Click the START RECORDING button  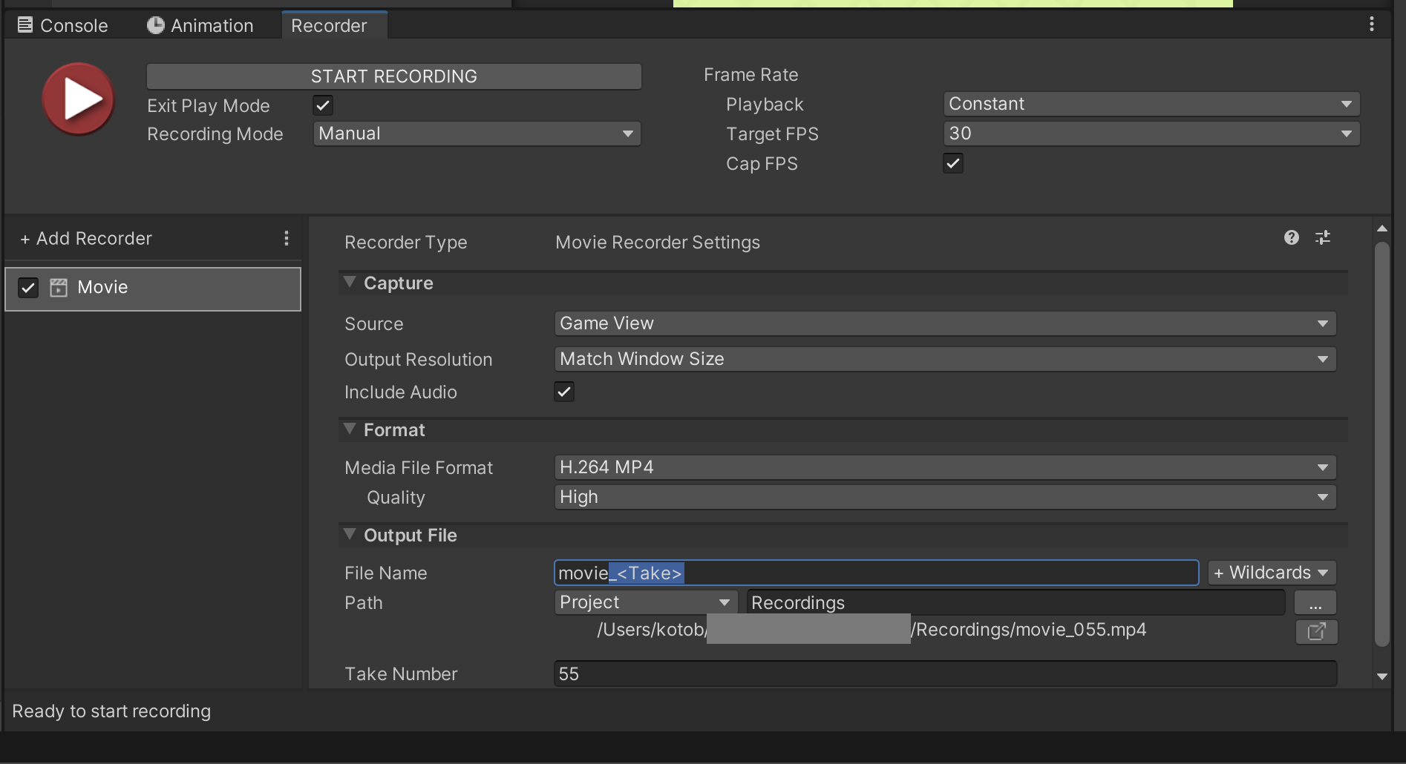click(393, 76)
